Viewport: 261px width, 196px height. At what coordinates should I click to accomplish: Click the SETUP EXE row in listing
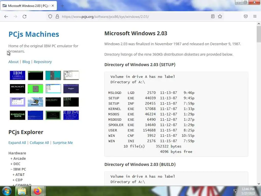[x=151, y=98]
